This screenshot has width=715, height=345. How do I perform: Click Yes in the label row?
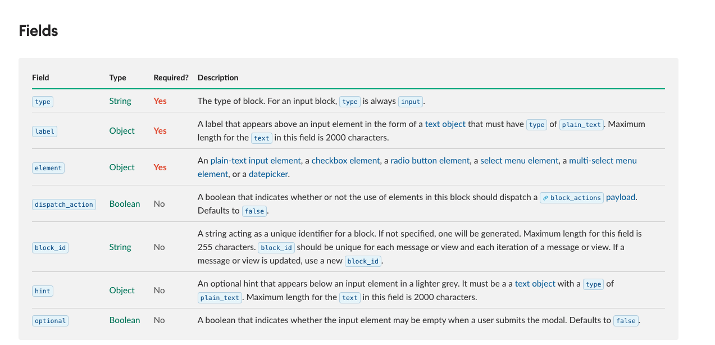pyautogui.click(x=160, y=130)
